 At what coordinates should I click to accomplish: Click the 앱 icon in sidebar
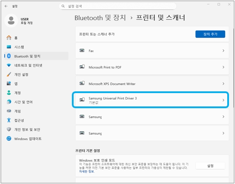coord(9,84)
